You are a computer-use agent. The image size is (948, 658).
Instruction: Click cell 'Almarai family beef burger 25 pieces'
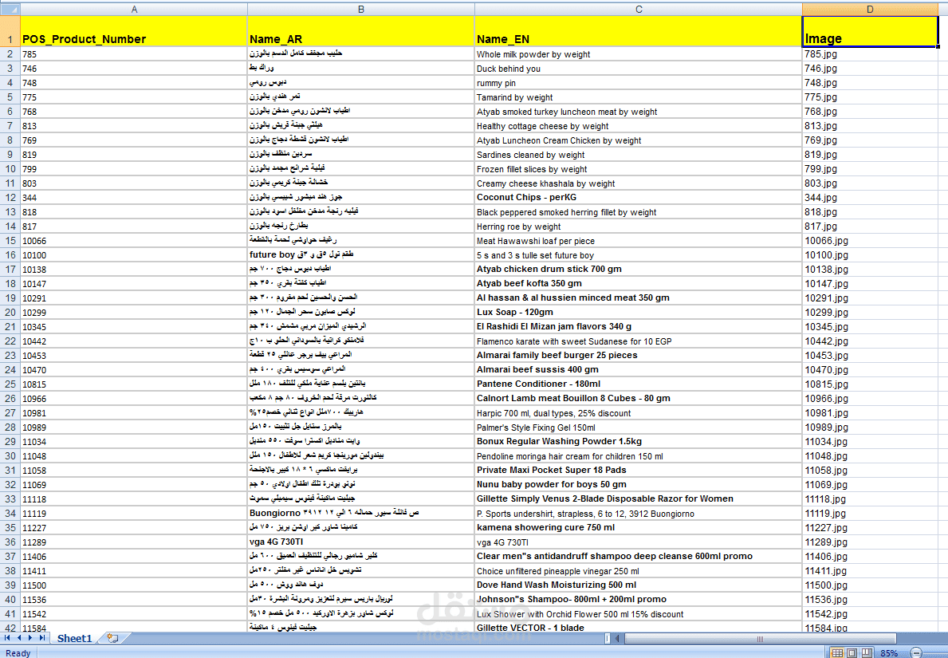pos(639,355)
